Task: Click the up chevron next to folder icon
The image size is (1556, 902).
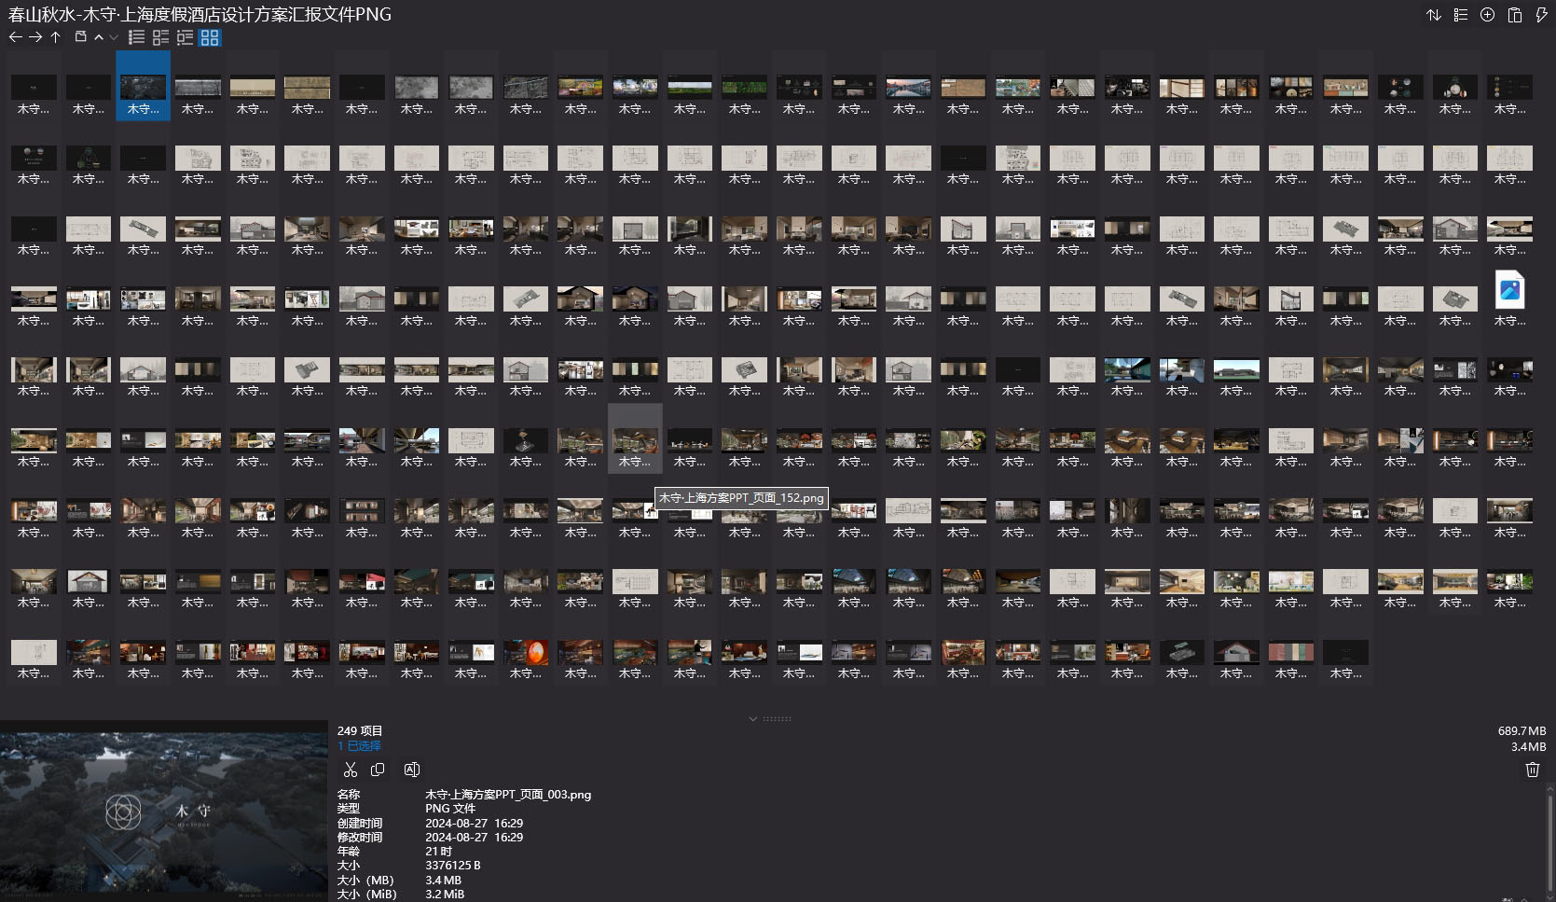Action: [99, 37]
